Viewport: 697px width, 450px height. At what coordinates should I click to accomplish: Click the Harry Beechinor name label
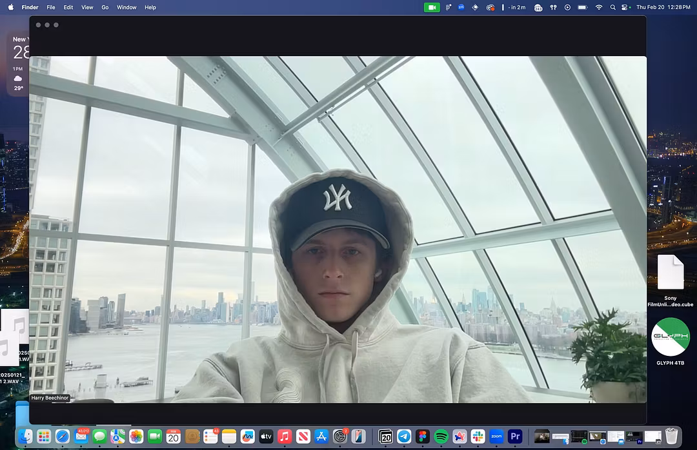pyautogui.click(x=50, y=398)
